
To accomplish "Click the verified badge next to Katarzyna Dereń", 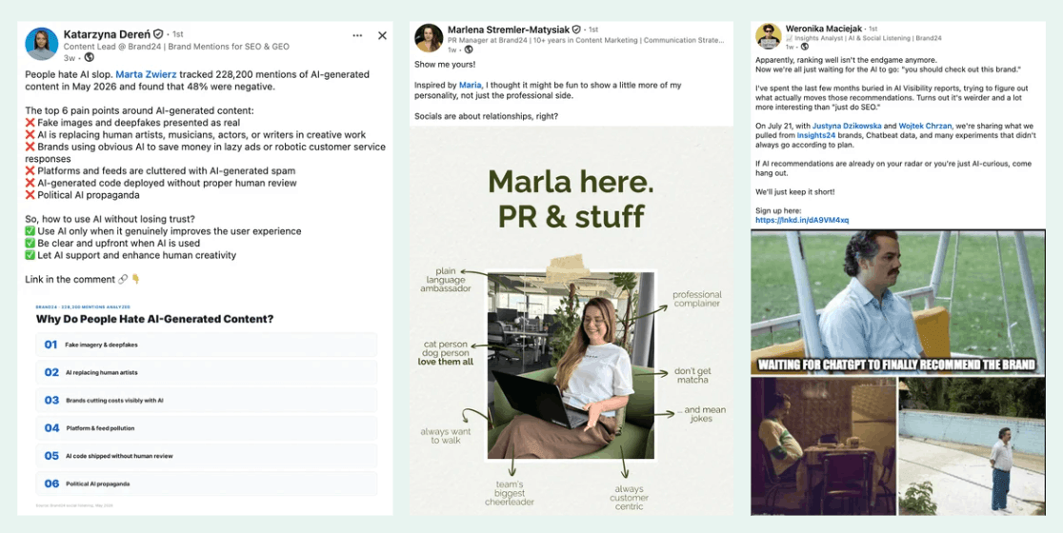I will pyautogui.click(x=158, y=34).
